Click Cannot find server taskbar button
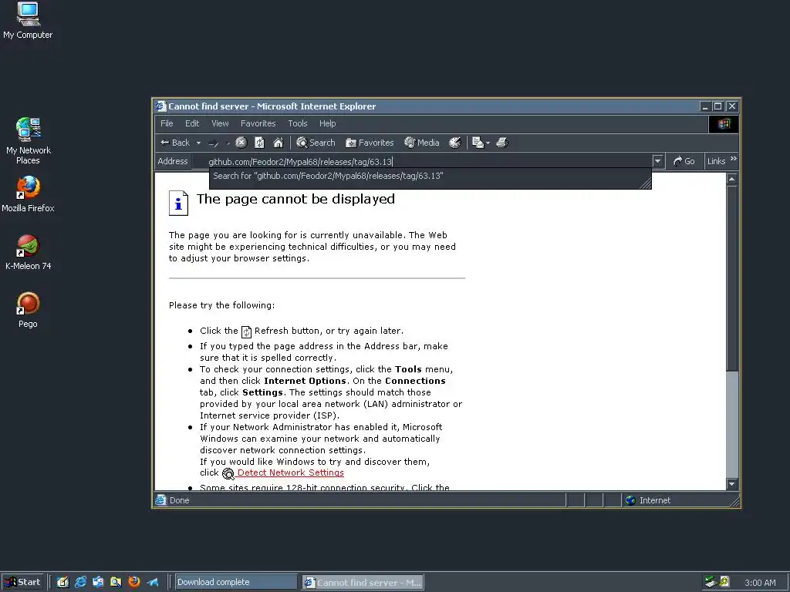The width and height of the screenshot is (790, 592). click(x=363, y=583)
